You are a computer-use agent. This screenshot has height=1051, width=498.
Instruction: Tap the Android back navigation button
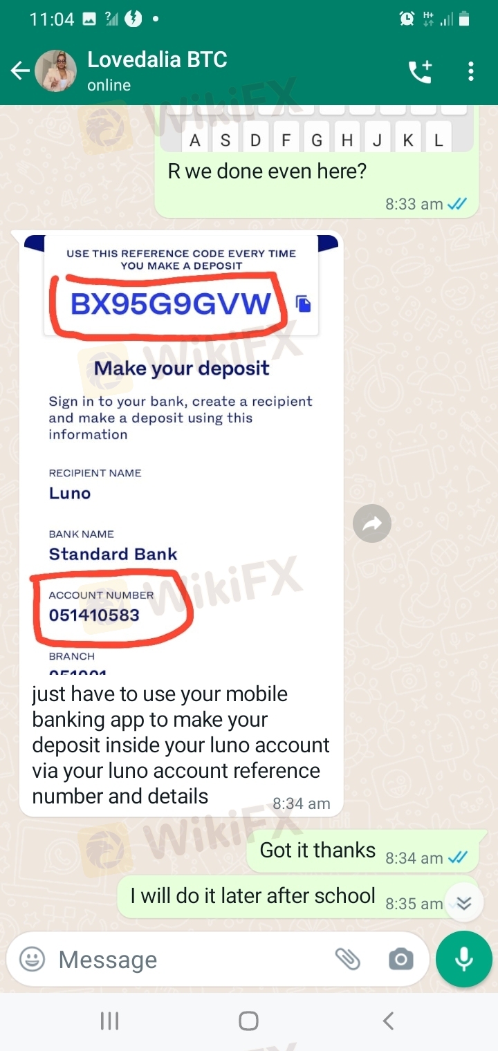click(x=388, y=1021)
